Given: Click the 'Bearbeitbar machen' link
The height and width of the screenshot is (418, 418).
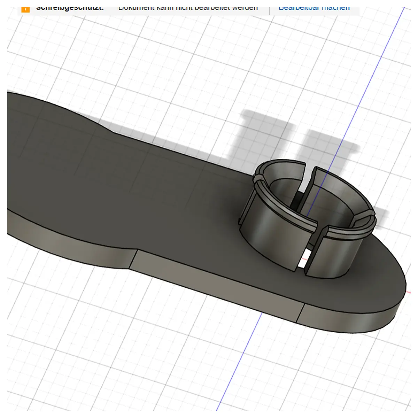Looking at the screenshot, I should click(x=314, y=8).
